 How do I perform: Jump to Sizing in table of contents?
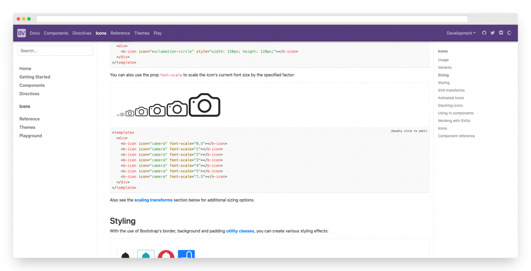(x=443, y=75)
